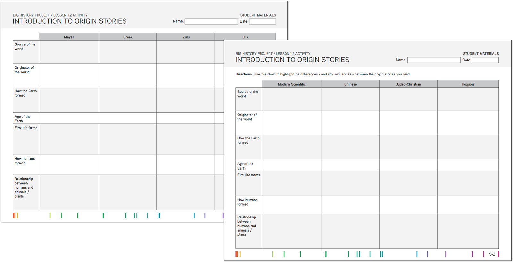Click 'Source of the world' row label, front page

pos(248,94)
